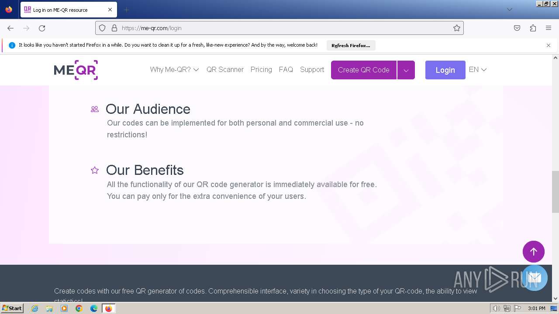Open the Firefox extensions icon

tap(533, 28)
